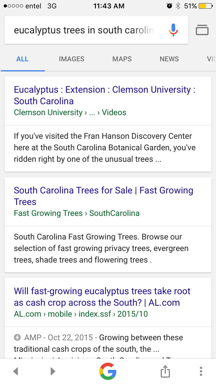This screenshot has width=216, height=384.
Task: Switch to the Images tab
Action: point(71,59)
